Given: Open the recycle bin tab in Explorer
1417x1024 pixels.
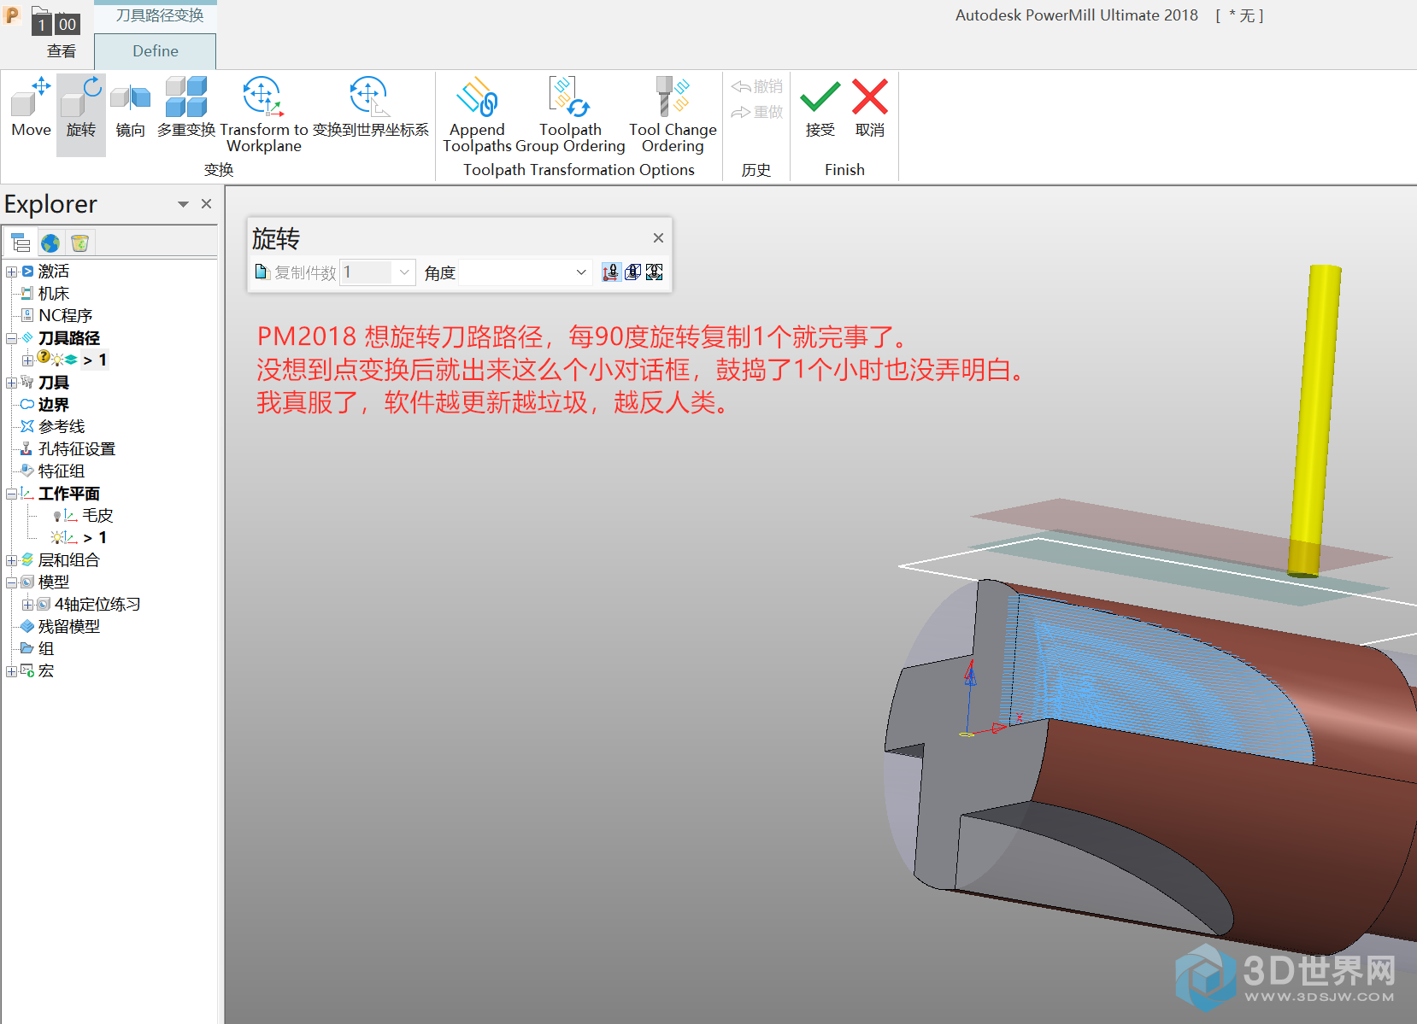Looking at the screenshot, I should 79,243.
